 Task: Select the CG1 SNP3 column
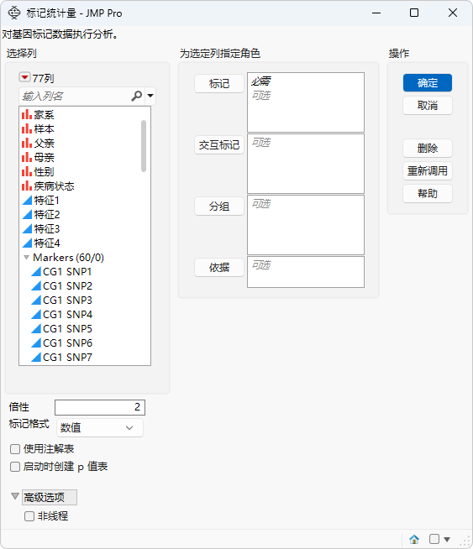tap(61, 300)
